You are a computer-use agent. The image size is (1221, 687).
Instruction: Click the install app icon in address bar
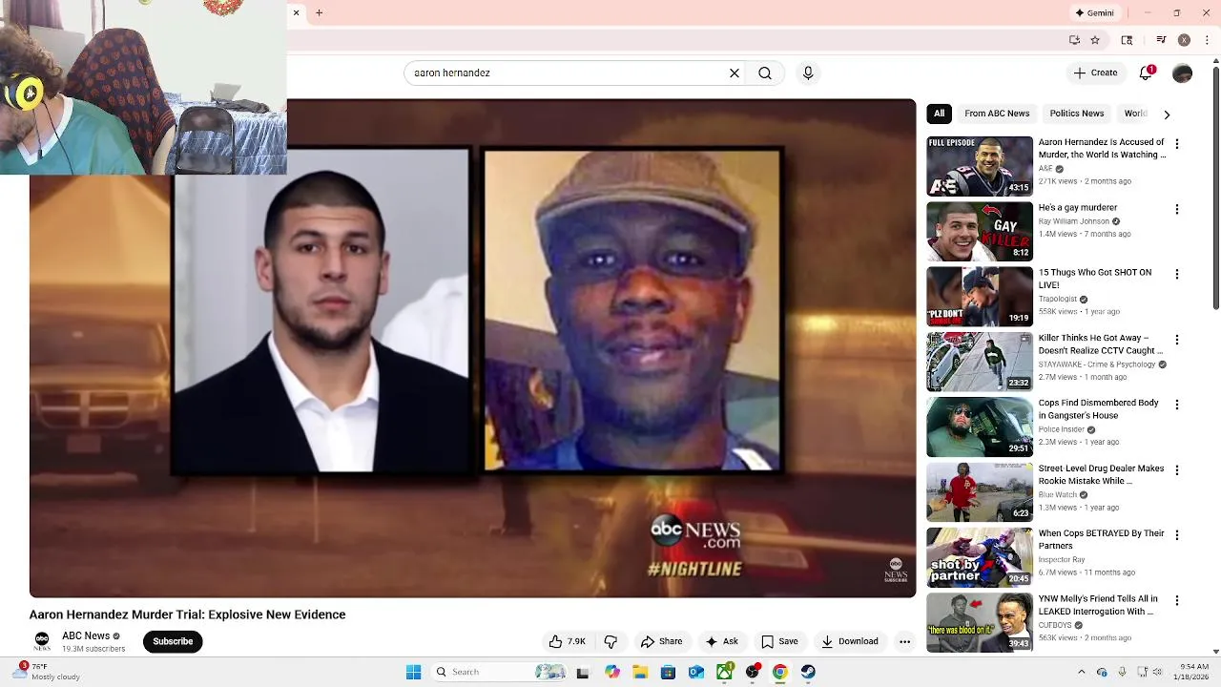point(1074,40)
